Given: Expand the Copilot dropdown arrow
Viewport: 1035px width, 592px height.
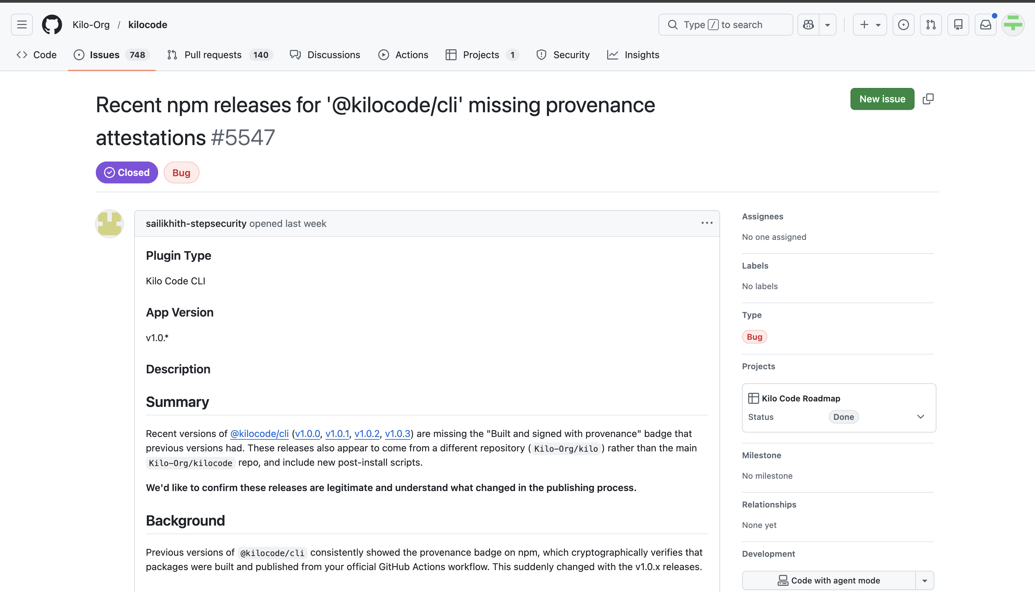Looking at the screenshot, I should (x=828, y=25).
